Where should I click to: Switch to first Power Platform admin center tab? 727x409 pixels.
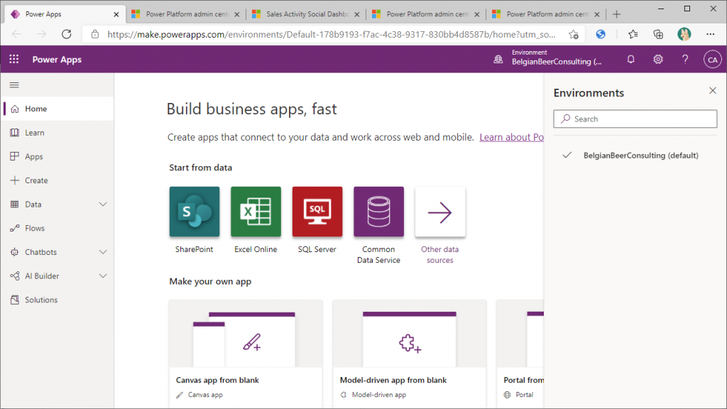(x=185, y=14)
